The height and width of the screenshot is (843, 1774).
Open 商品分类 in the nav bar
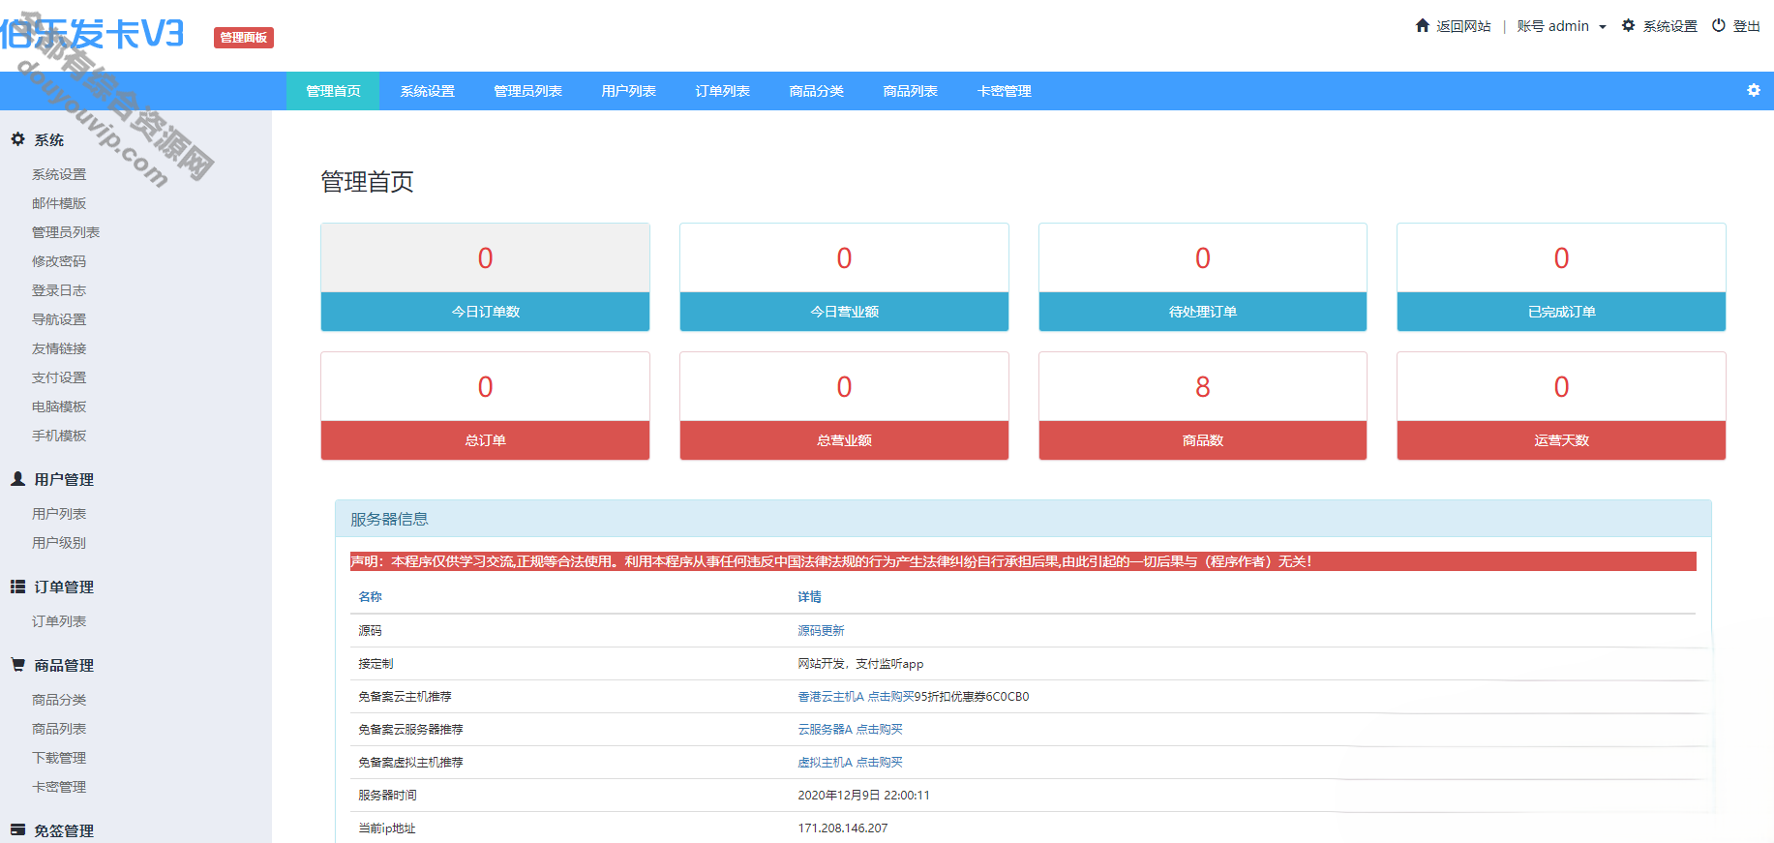pyautogui.click(x=816, y=91)
